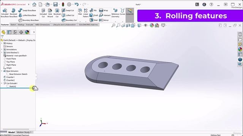Image resolution: width=243 pixels, height=136 pixels.
Task: Click the Undo arrow icon
Action: click(x=76, y=4)
